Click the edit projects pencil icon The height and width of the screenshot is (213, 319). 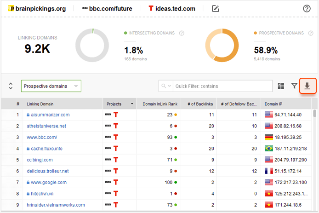[216, 9]
